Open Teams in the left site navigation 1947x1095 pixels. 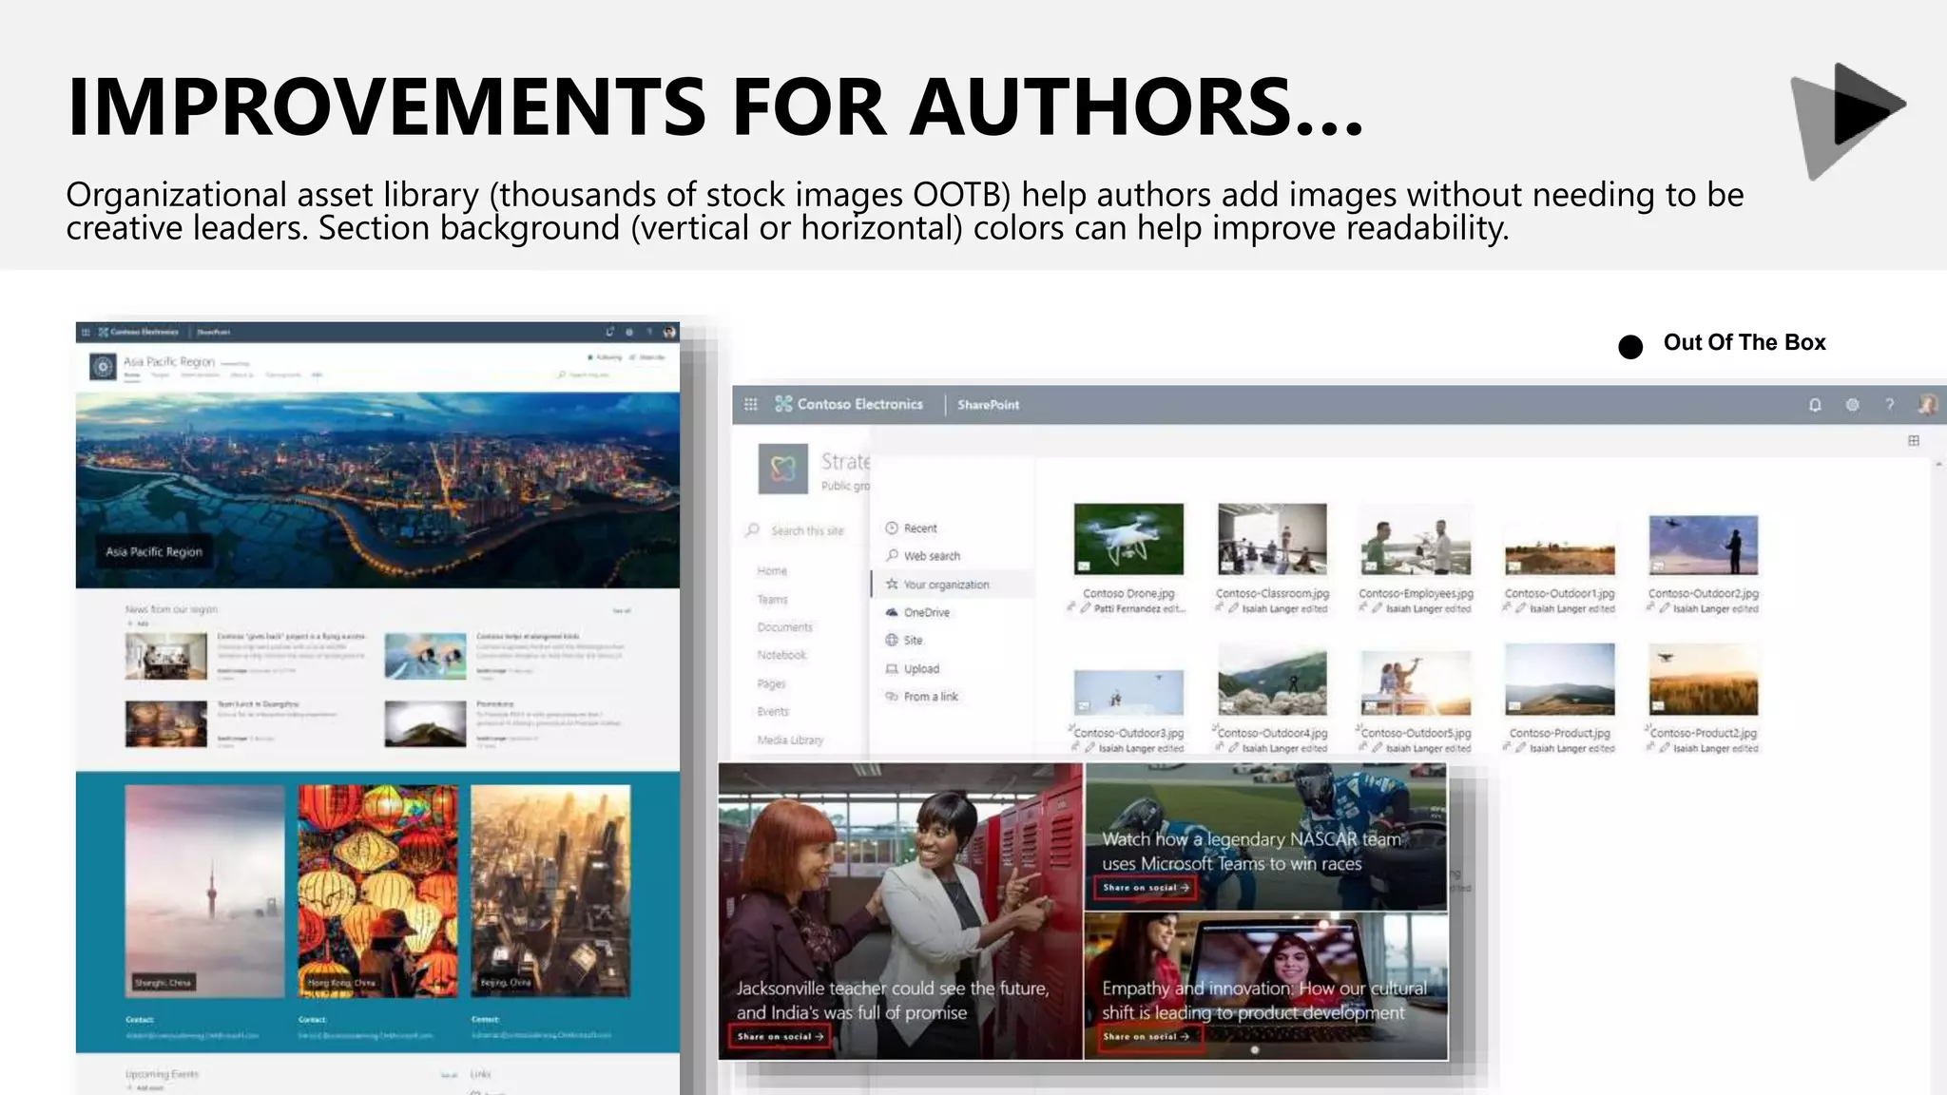[x=772, y=600]
